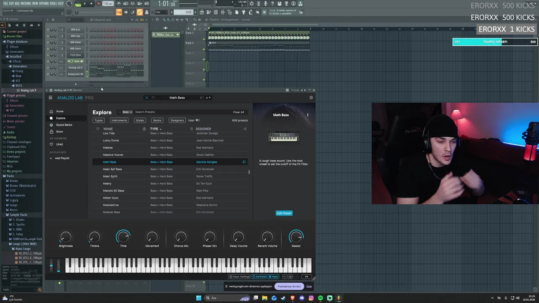The image size is (539, 303).
Task: Toggle mute LED for 808 Kick channel
Action: [48, 30]
